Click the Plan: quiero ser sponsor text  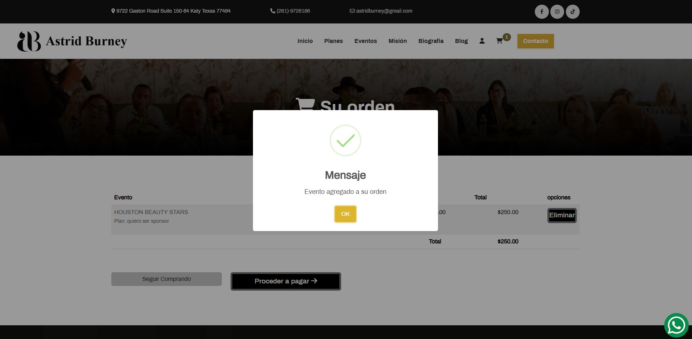tap(142, 221)
